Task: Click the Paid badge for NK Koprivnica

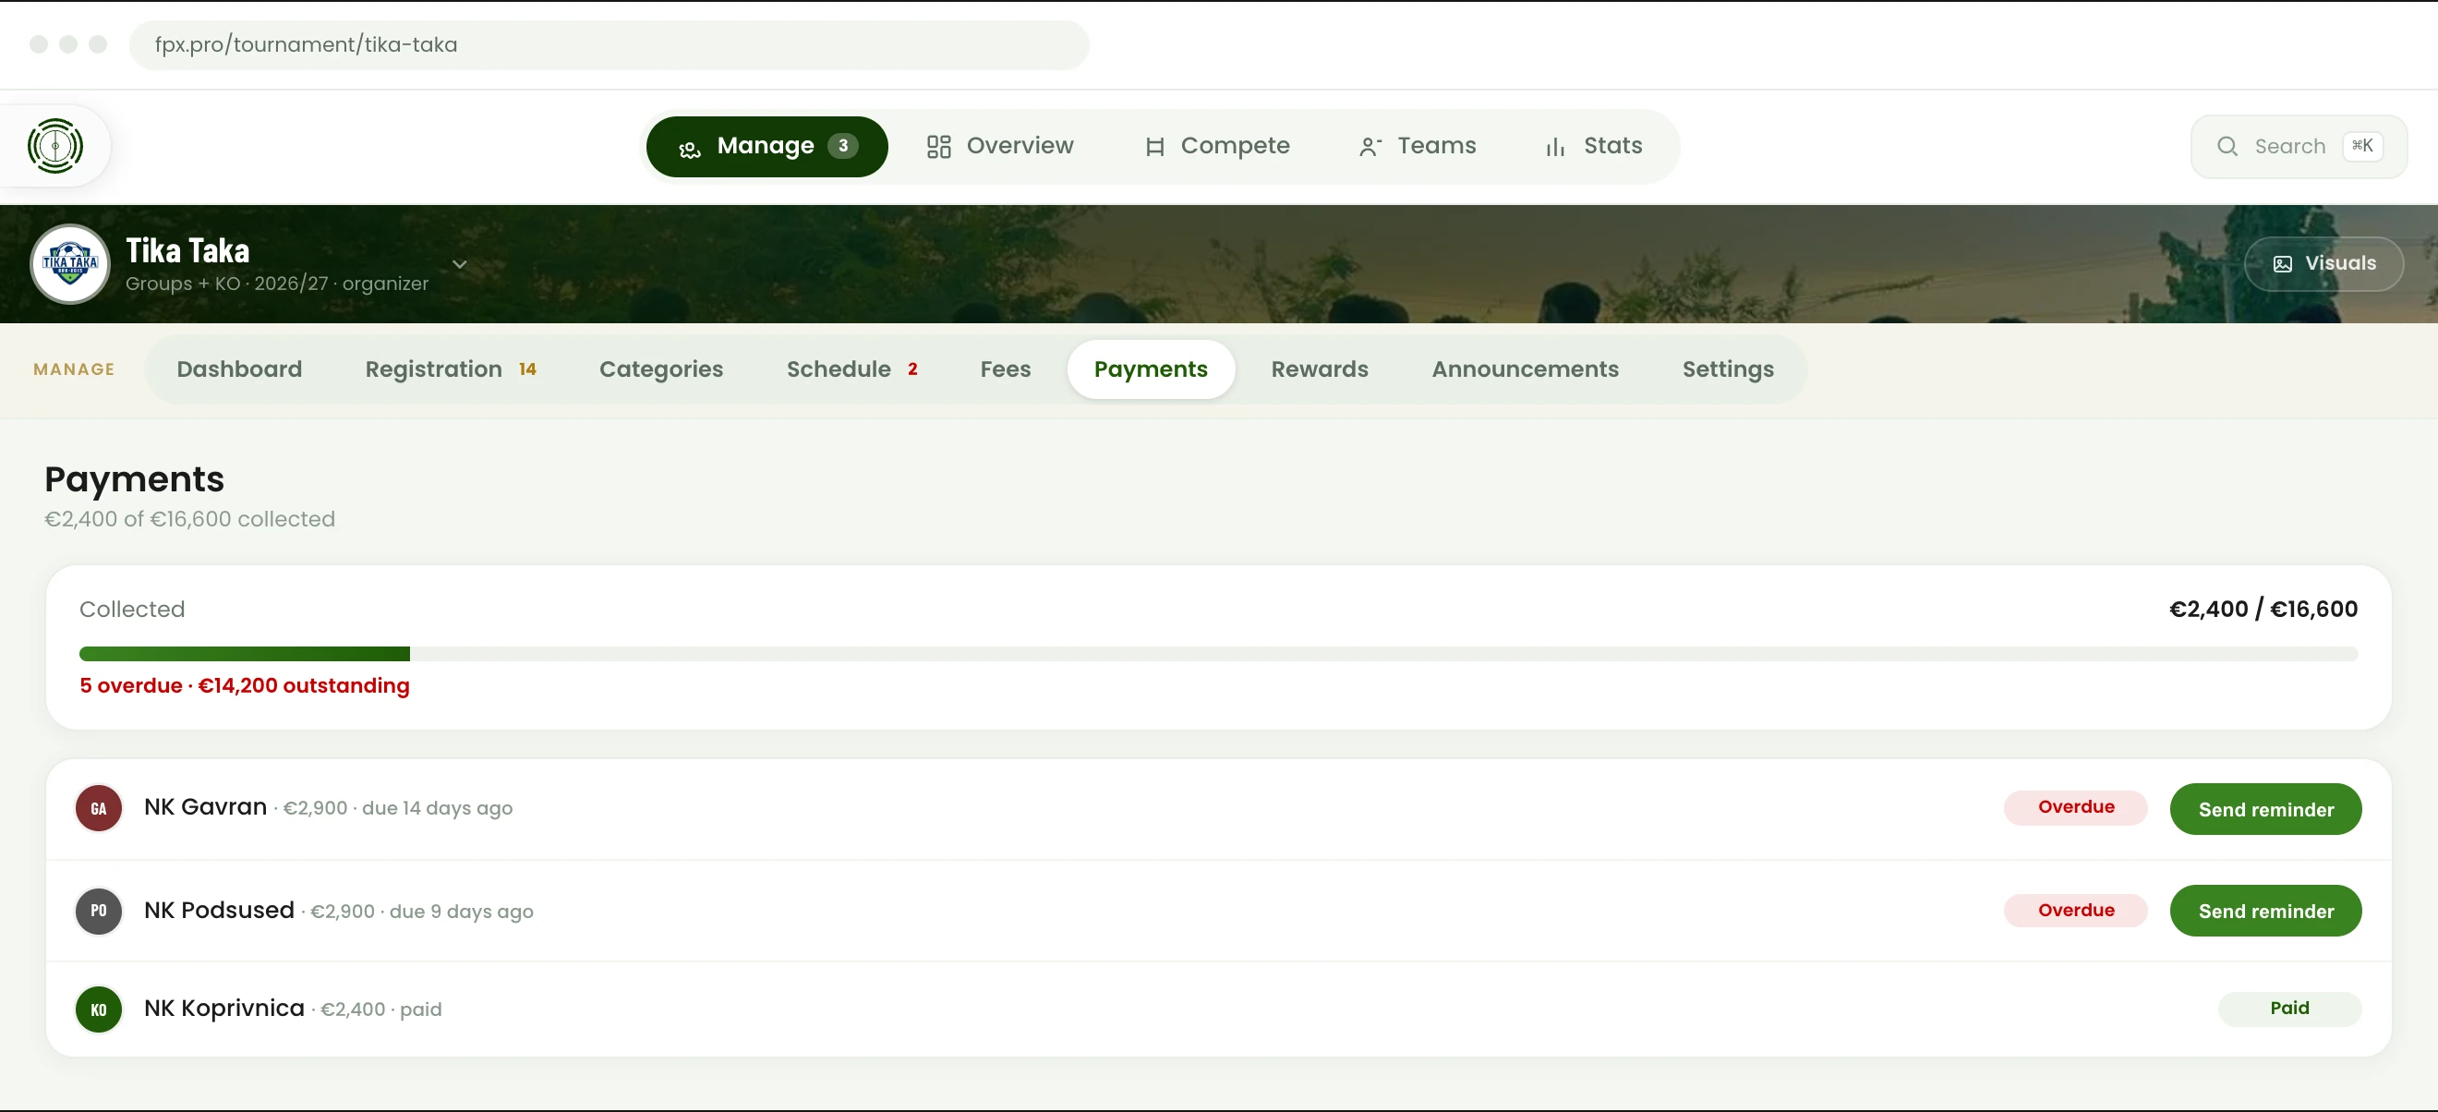Action: (2288, 1009)
